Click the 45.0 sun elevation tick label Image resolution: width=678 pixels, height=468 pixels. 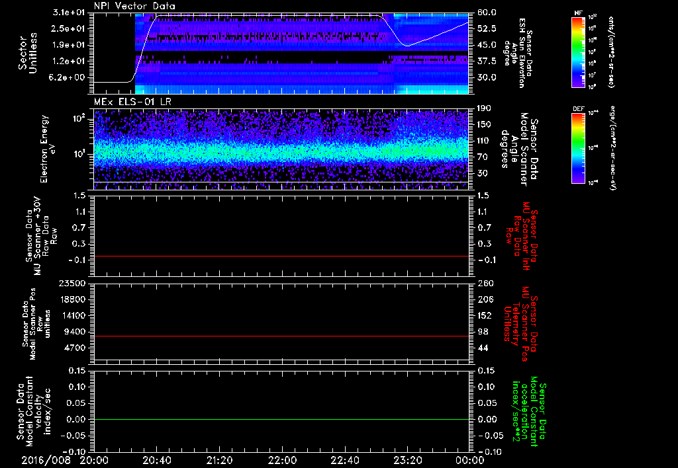487,45
